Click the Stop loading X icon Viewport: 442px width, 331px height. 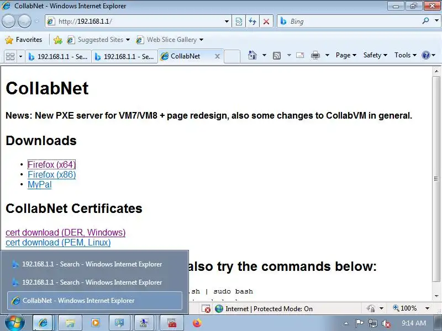point(266,22)
